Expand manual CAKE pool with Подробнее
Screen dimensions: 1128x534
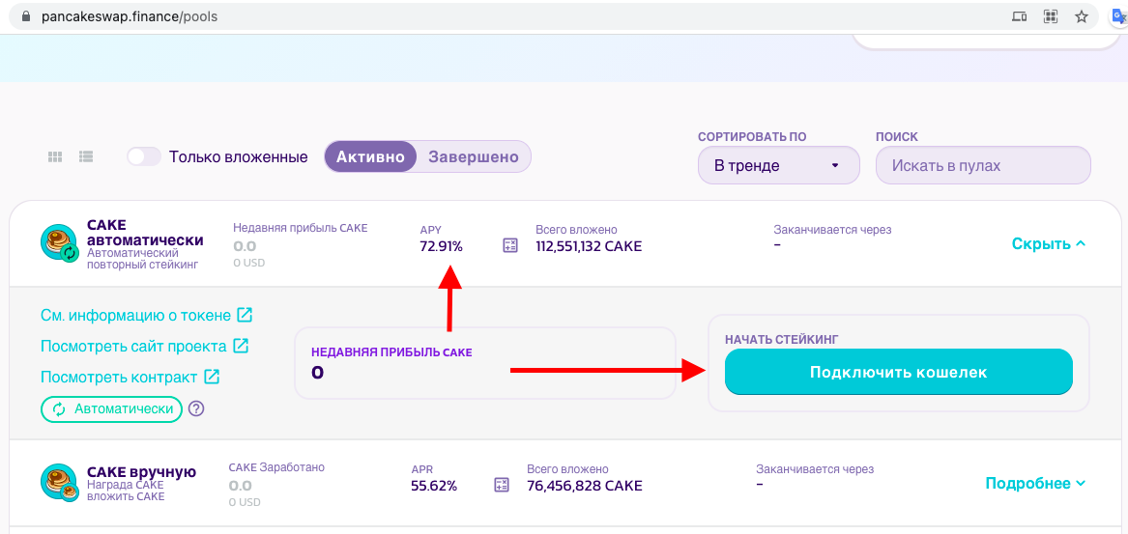click(x=1035, y=483)
